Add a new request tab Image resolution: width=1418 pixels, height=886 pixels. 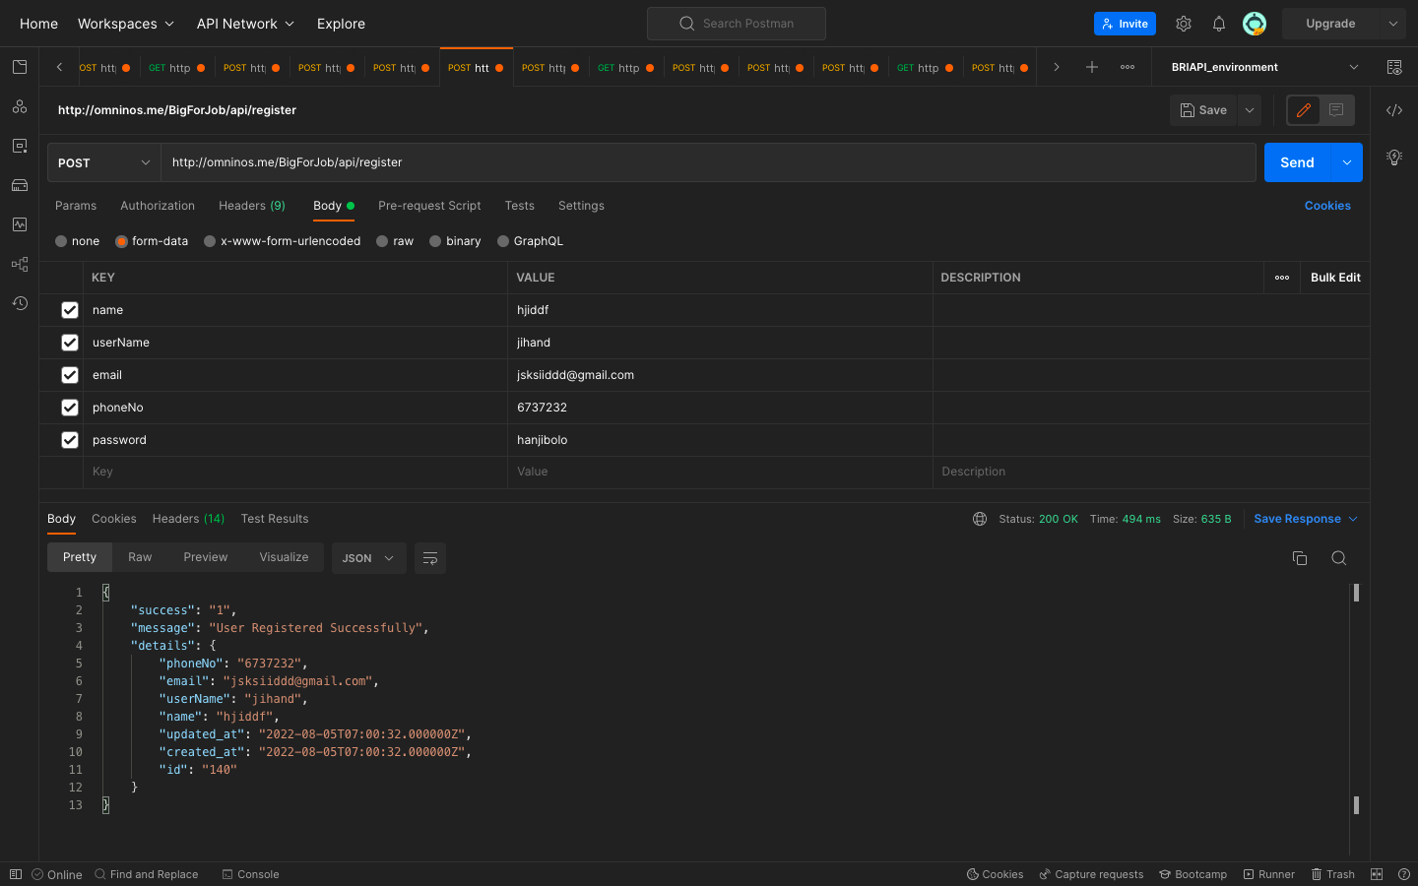pos(1092,67)
